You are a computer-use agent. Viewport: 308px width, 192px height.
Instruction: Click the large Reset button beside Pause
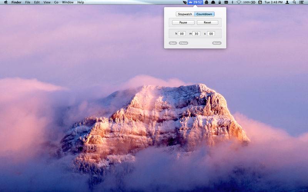[x=208, y=23]
